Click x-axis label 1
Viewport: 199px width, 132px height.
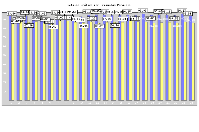click(11, 103)
